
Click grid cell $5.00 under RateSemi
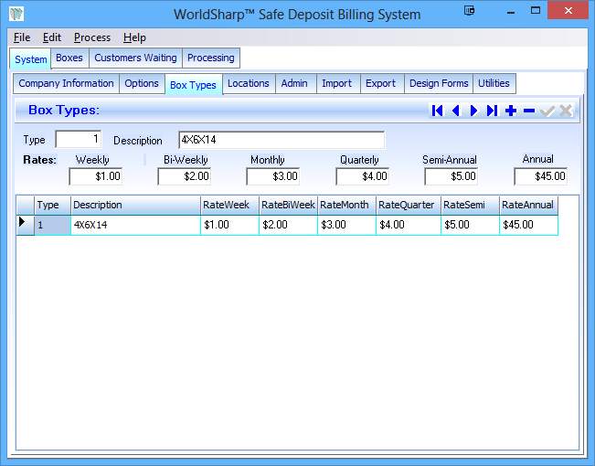pos(470,225)
